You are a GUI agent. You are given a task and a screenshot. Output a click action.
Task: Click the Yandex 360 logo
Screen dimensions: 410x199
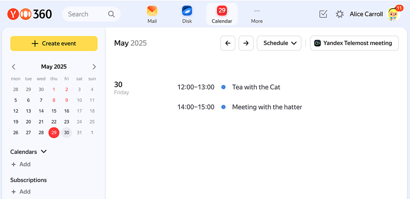click(x=30, y=14)
